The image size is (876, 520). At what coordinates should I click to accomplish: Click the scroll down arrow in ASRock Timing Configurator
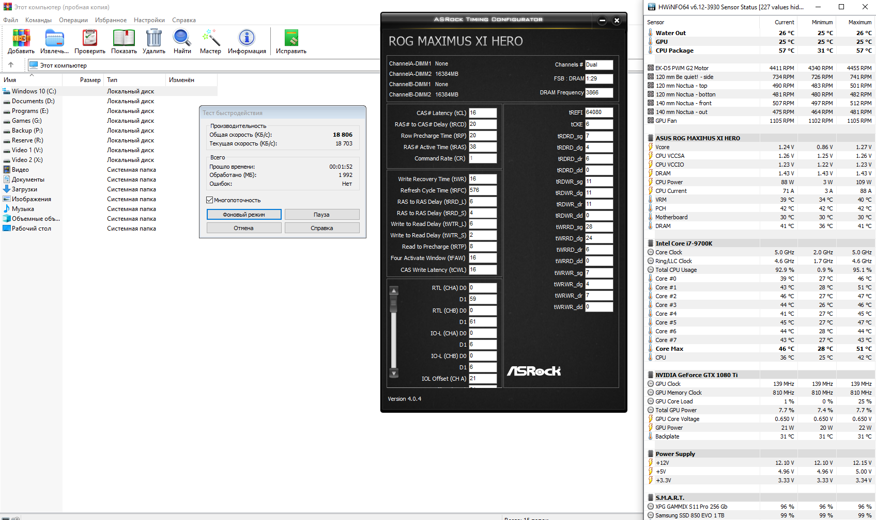394,373
